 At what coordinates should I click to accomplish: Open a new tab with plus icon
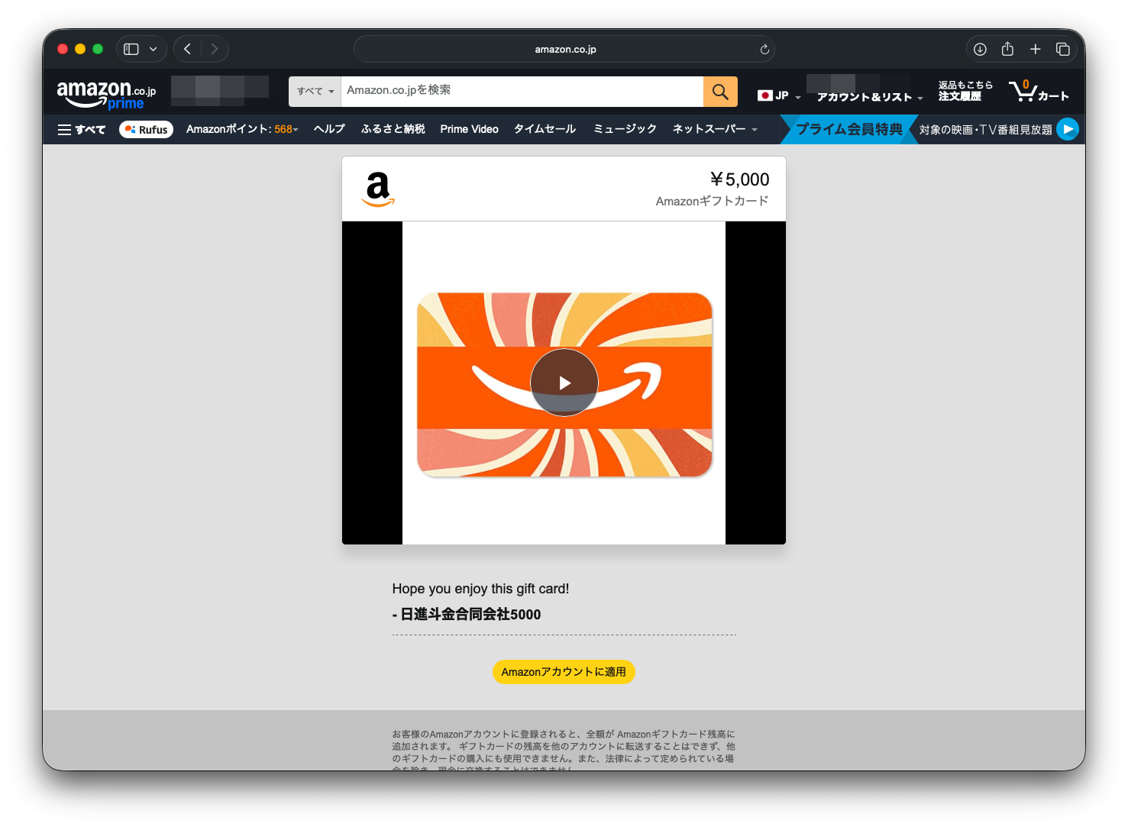pos(1035,50)
